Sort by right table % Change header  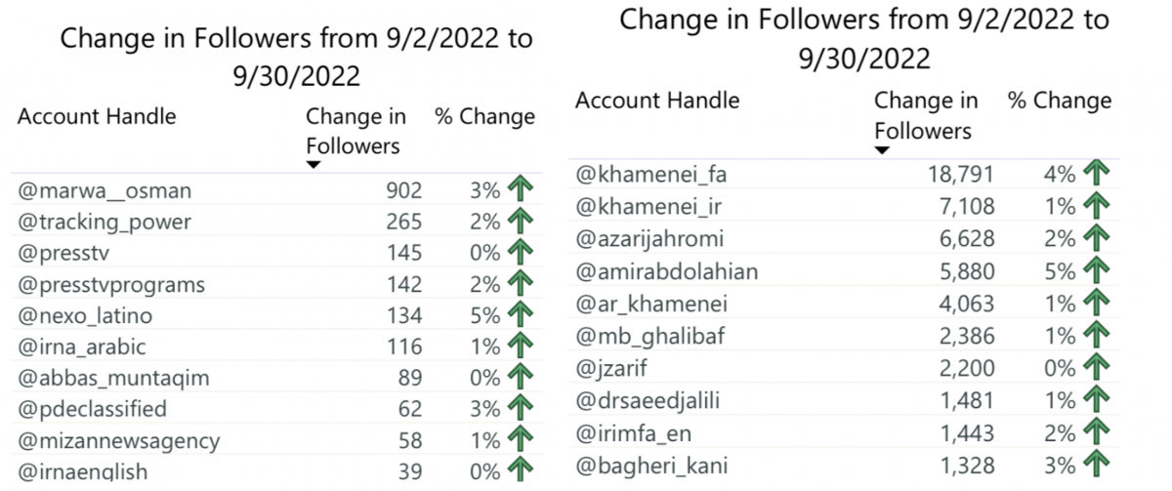tap(1060, 101)
